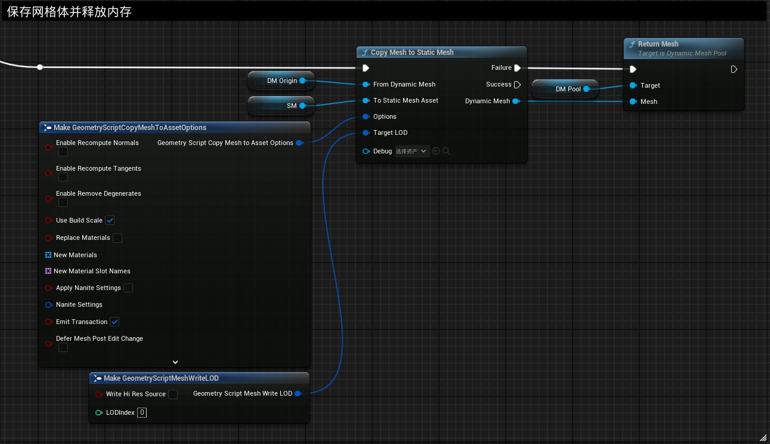Expand the Make GeometryScriptCopyMeshToAssetOptions node chevron
This screenshot has height=444, width=770.
coord(175,362)
